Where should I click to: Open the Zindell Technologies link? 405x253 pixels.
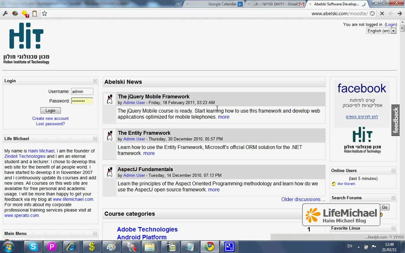25,156
